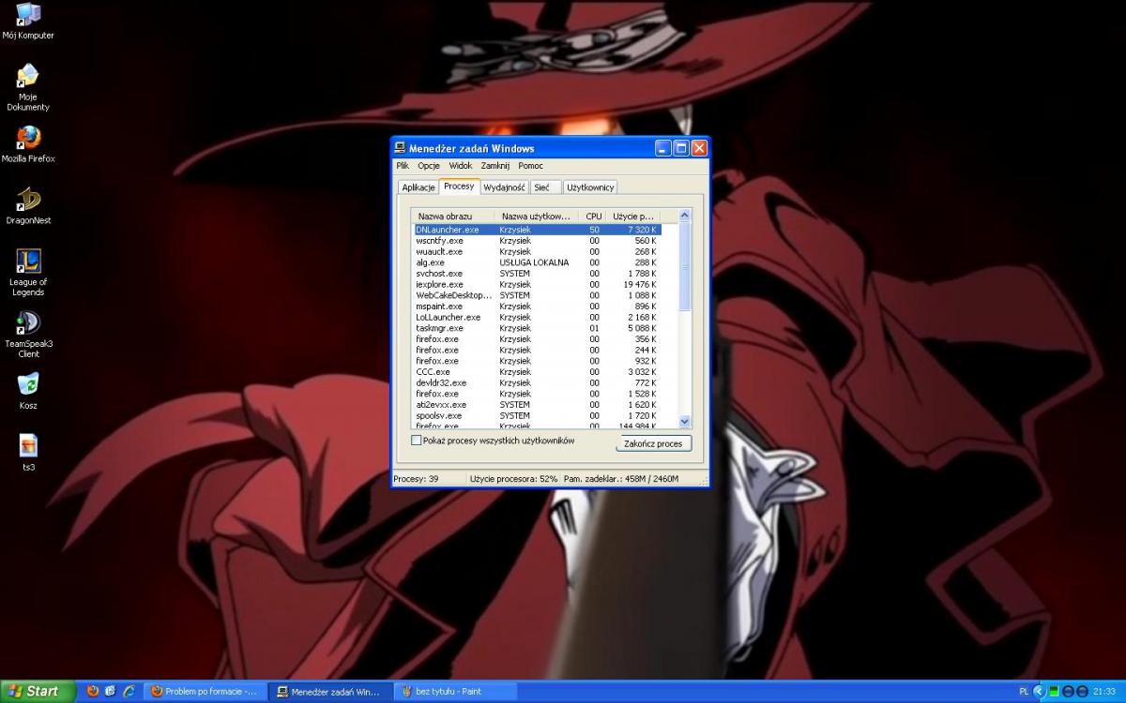Screen dimensions: 1126x703
Task: Sort processes by the CPU column header
Action: 593,216
